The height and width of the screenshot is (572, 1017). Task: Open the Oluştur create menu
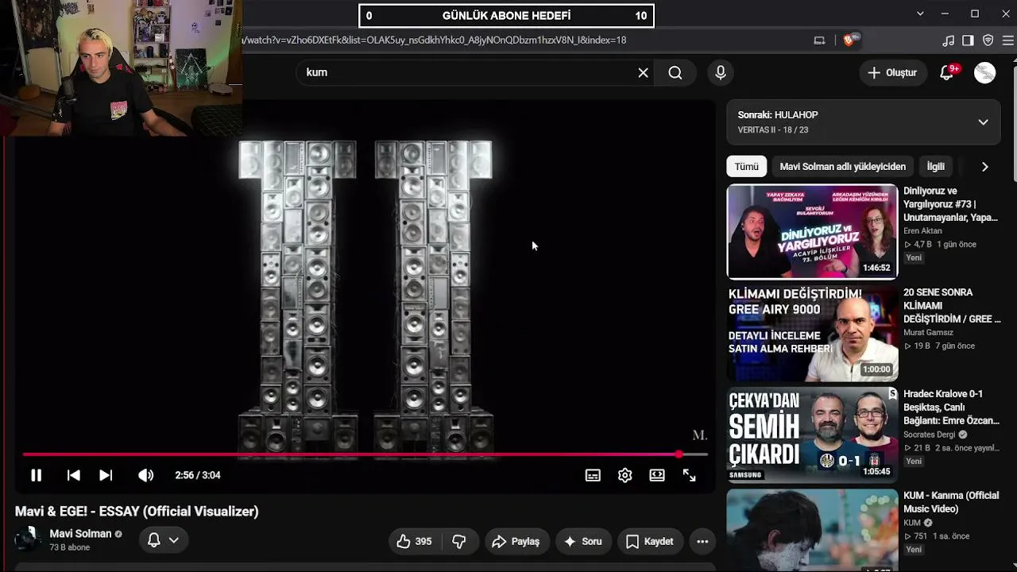[892, 72]
